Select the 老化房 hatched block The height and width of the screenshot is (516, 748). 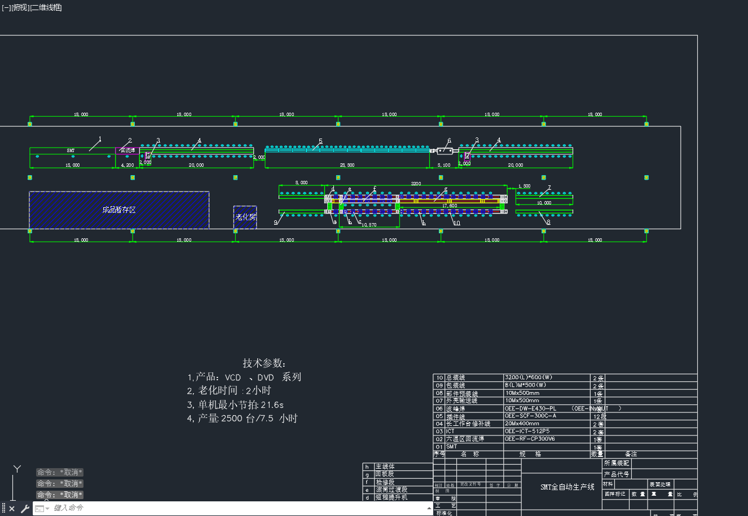[x=245, y=217]
